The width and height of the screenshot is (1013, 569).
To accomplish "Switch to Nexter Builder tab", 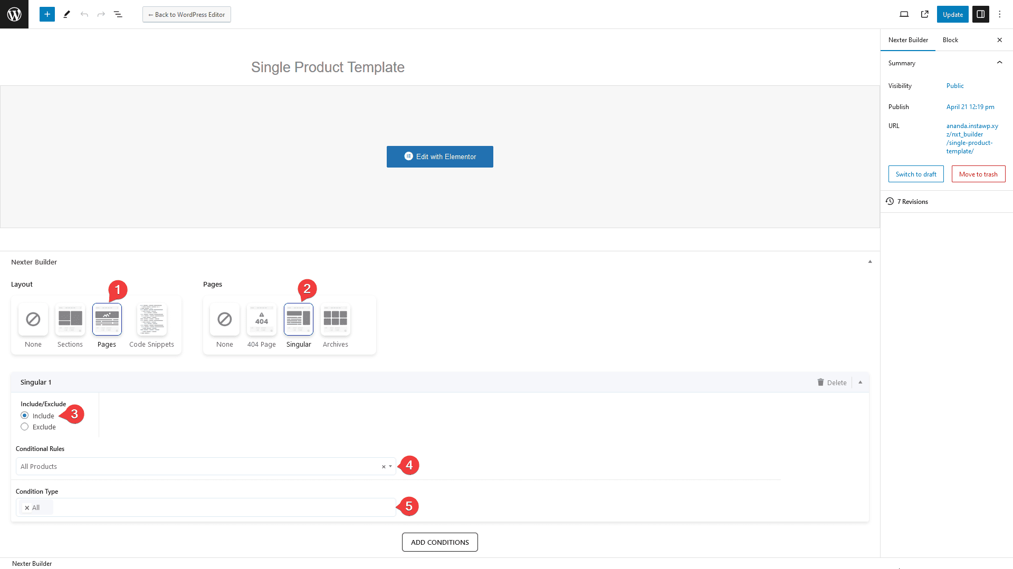I will (908, 40).
